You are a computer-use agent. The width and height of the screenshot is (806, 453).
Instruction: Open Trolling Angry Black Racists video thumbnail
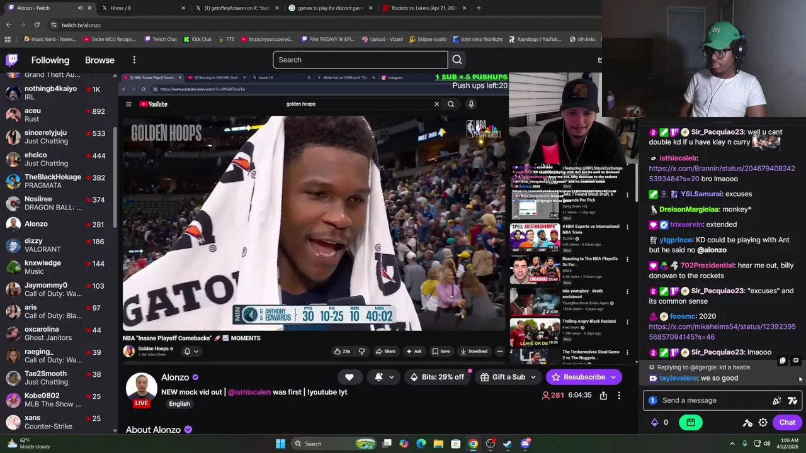535,333
